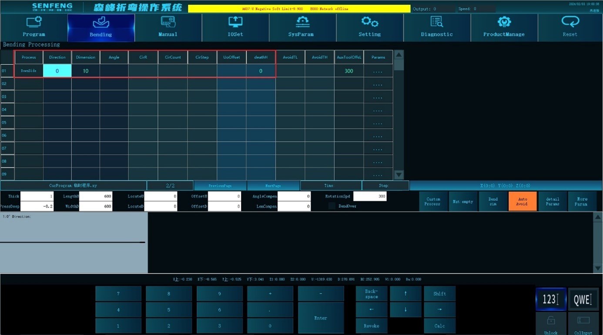
Task: Open the Manual control page
Action: 168,27
